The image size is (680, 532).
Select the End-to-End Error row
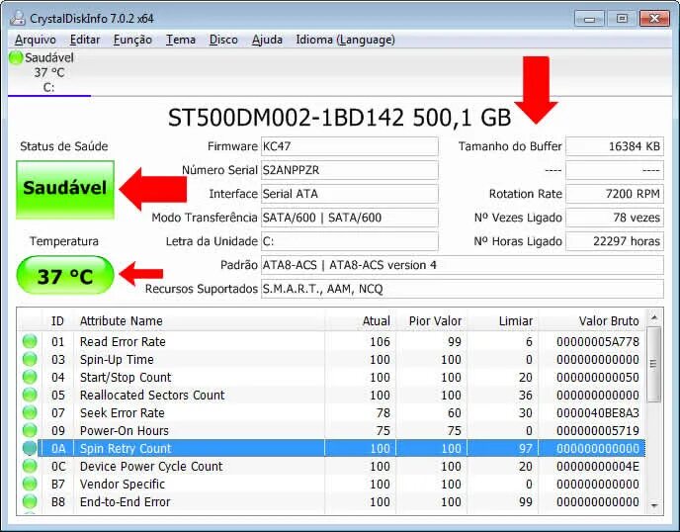tap(331, 501)
